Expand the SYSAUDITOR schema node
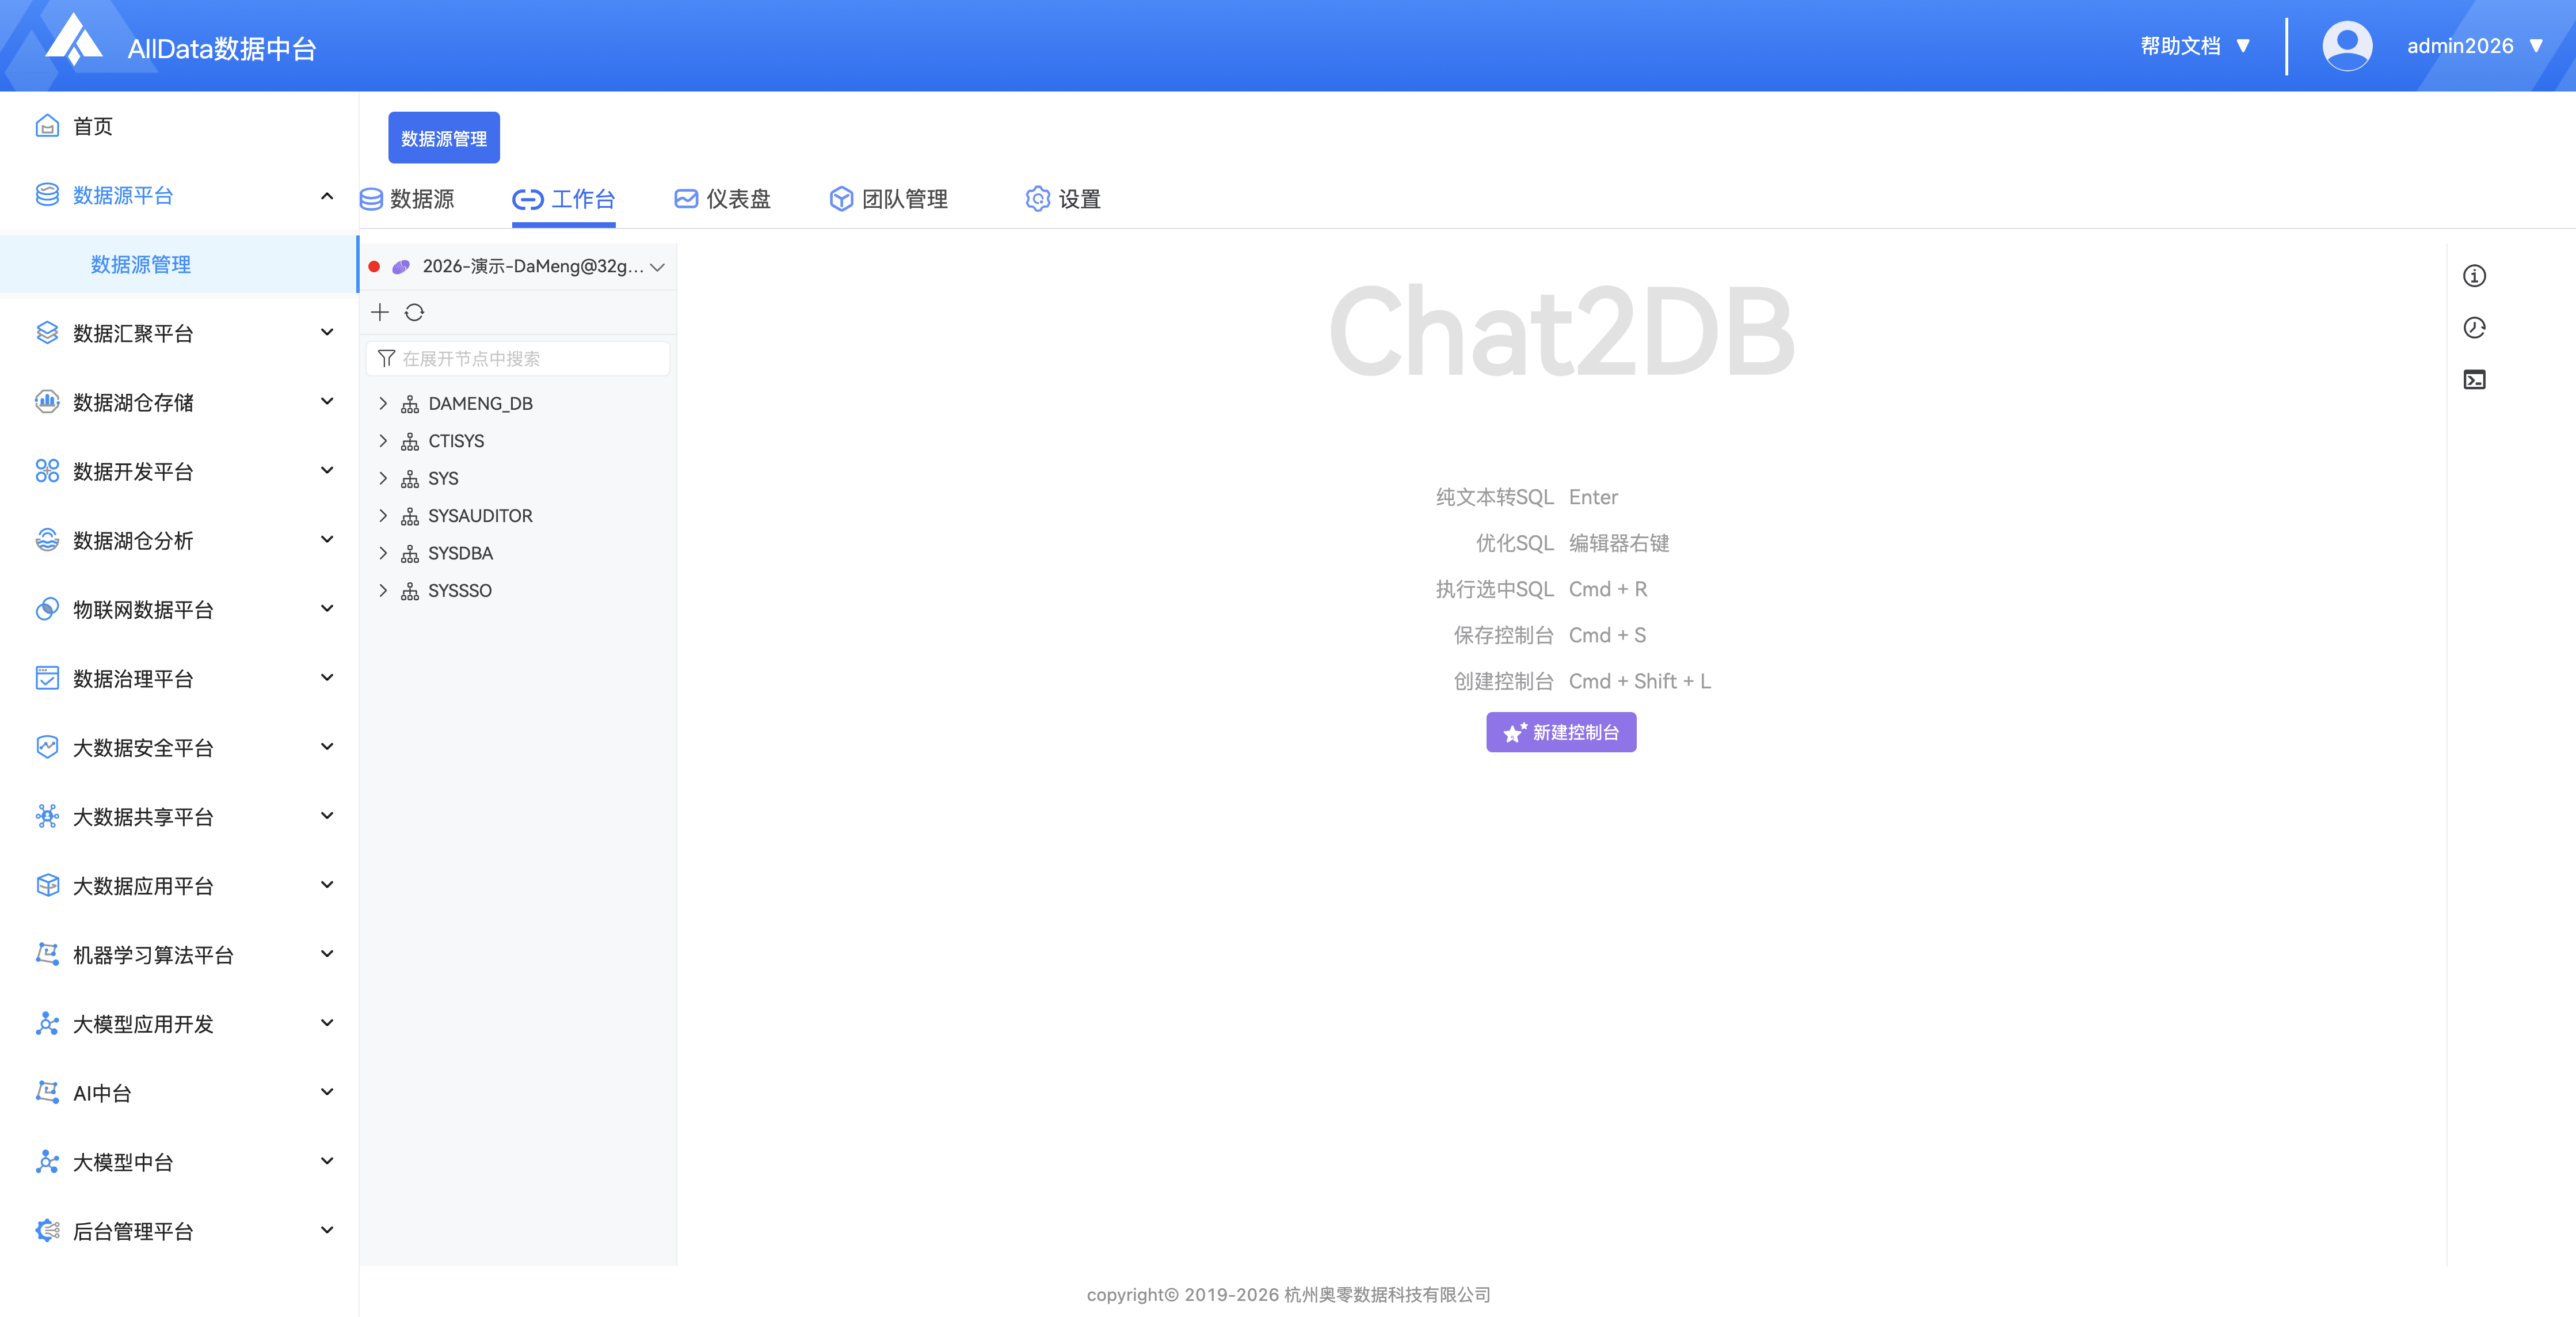 click(382, 515)
